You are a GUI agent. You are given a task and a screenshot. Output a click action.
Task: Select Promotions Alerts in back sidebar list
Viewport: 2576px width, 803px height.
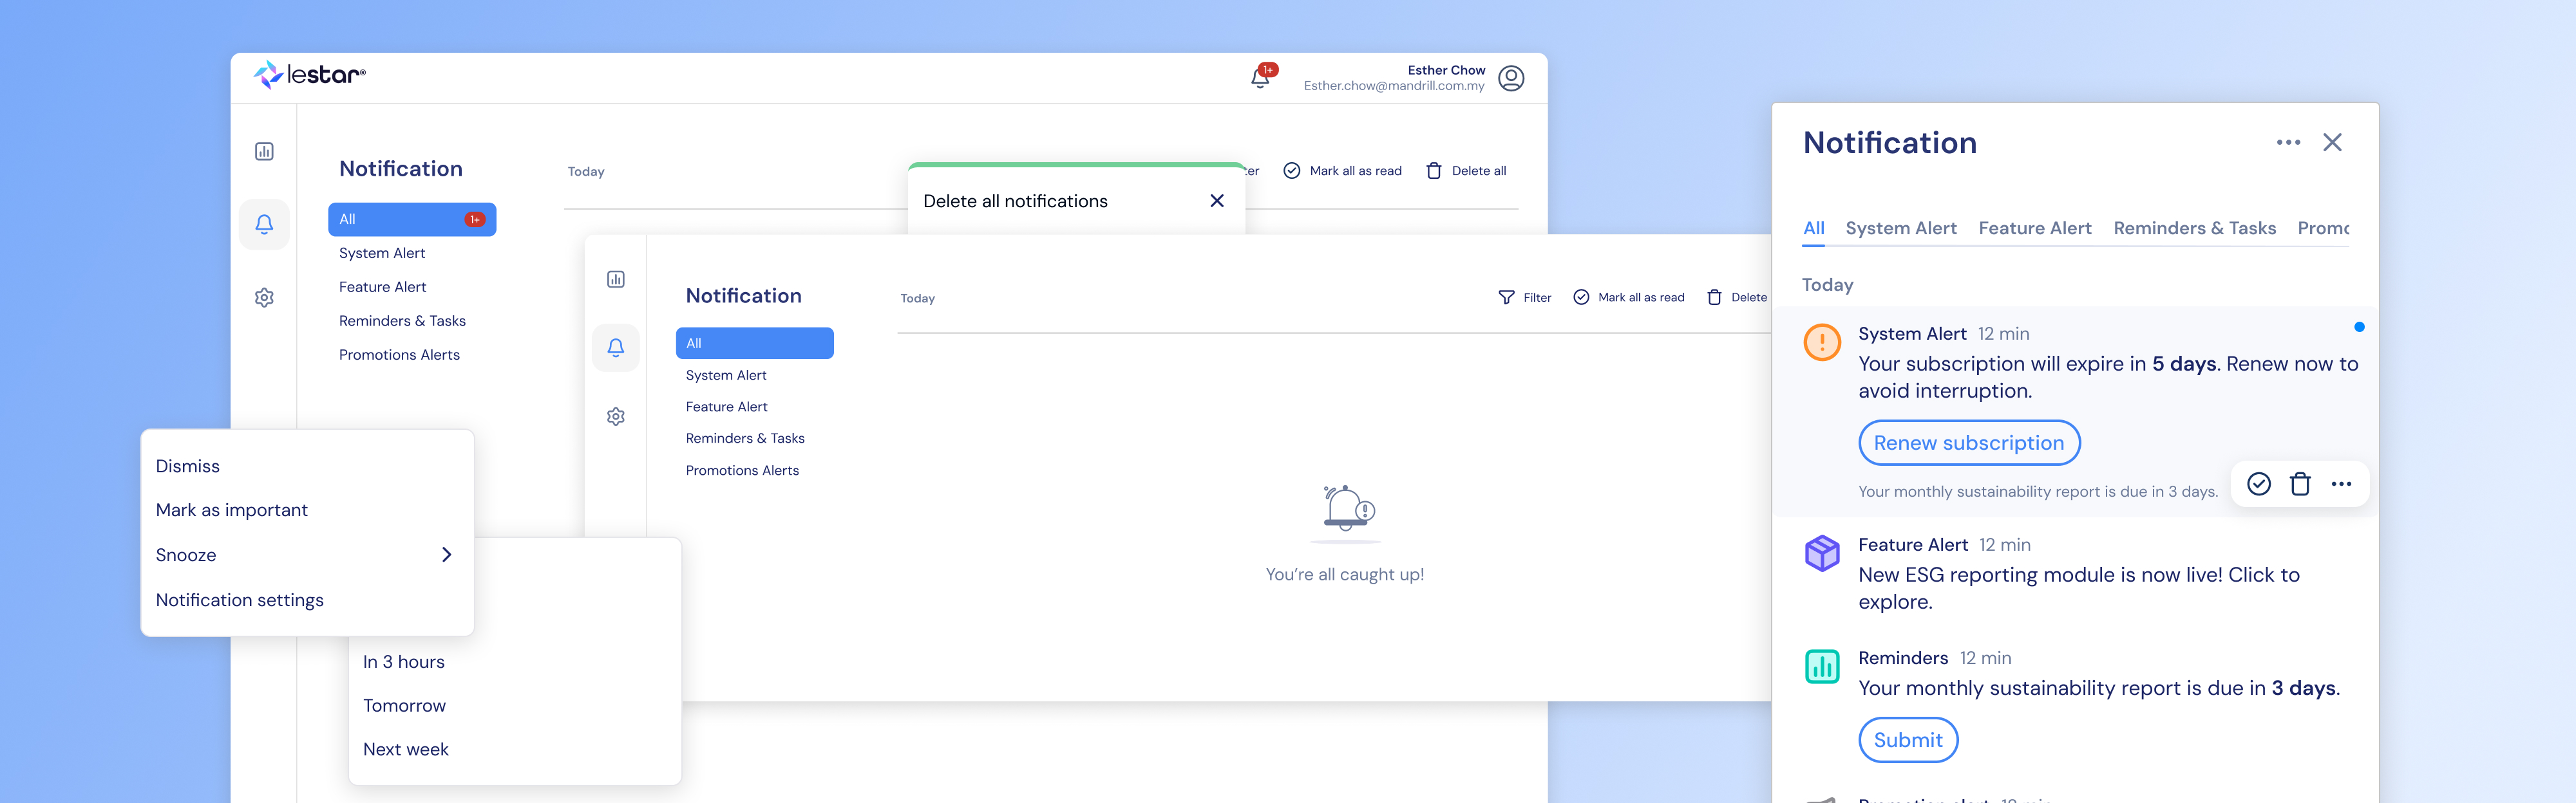(399, 356)
